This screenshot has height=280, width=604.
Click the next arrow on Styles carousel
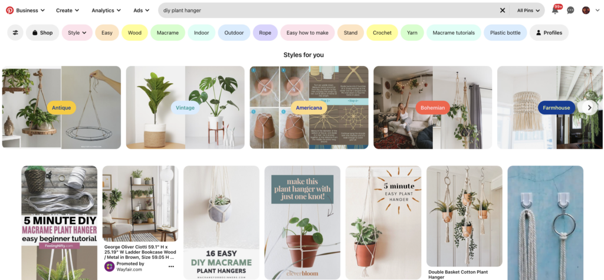click(x=589, y=108)
